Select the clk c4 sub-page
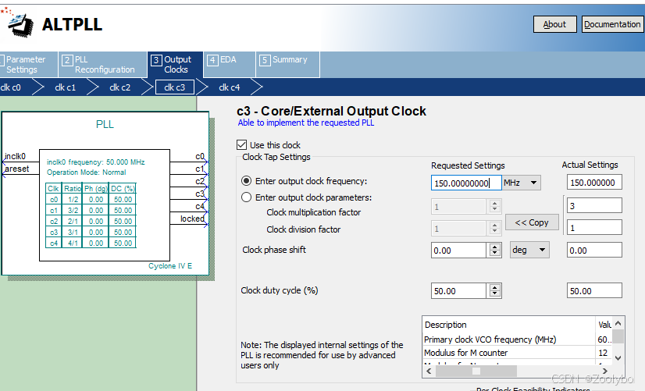This screenshot has height=391, width=645. pos(229,87)
